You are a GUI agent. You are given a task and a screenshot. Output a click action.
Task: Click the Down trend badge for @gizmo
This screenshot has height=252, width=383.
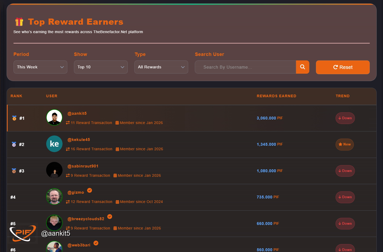click(x=345, y=197)
